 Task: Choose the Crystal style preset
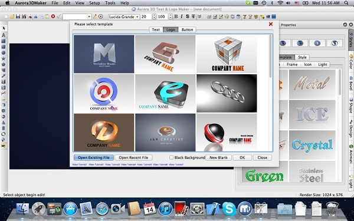312,145
